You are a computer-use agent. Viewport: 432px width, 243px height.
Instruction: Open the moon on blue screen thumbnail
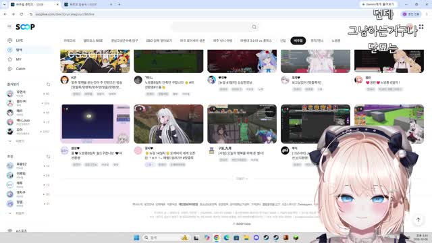pos(95,124)
